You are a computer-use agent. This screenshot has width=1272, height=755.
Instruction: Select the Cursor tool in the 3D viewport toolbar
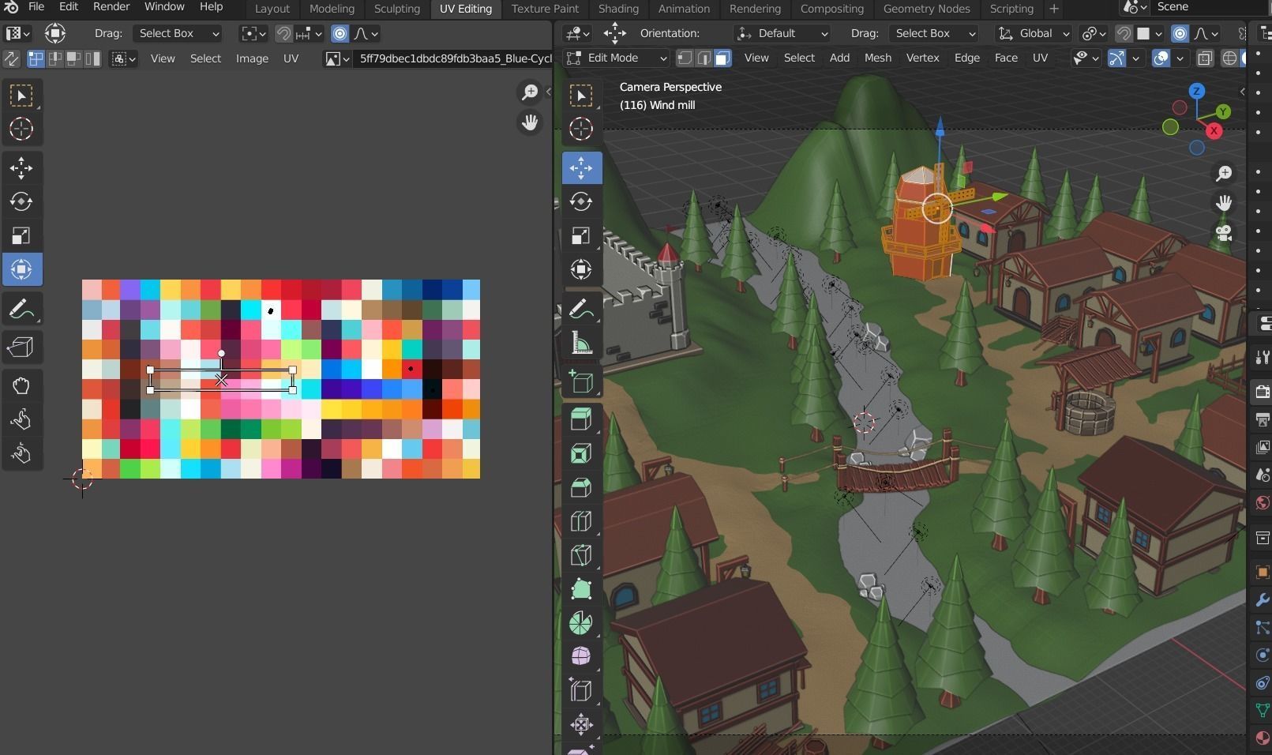(581, 129)
